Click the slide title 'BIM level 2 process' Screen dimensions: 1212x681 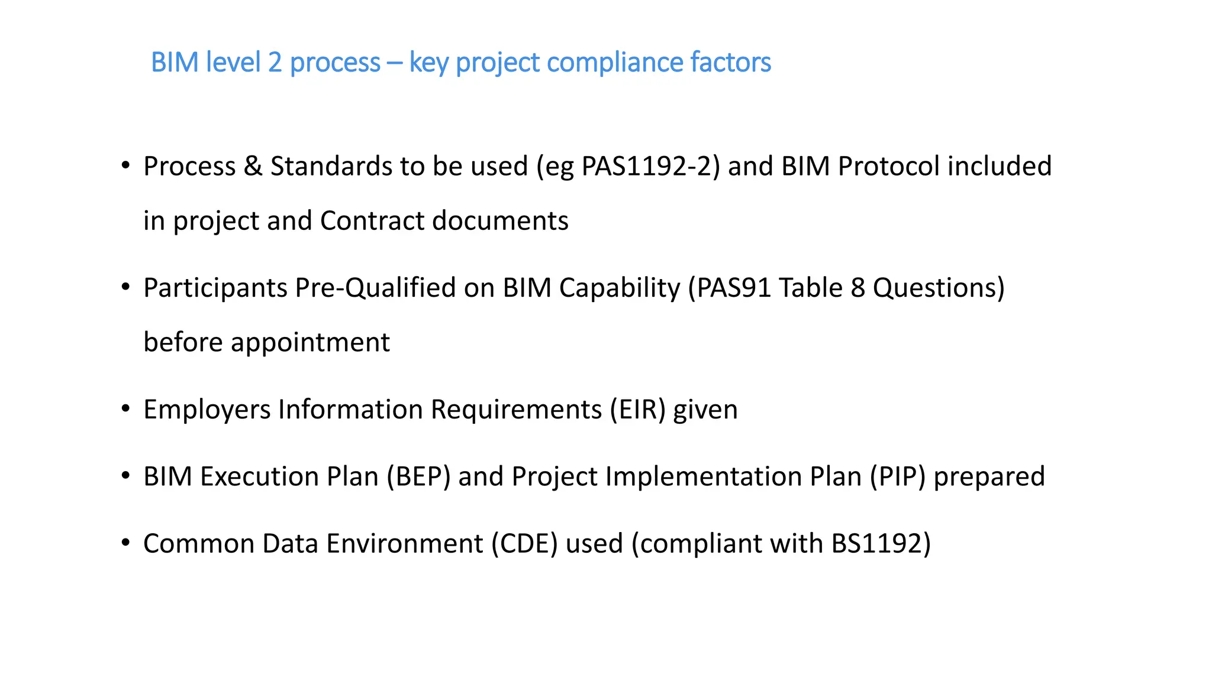pyautogui.click(x=266, y=63)
